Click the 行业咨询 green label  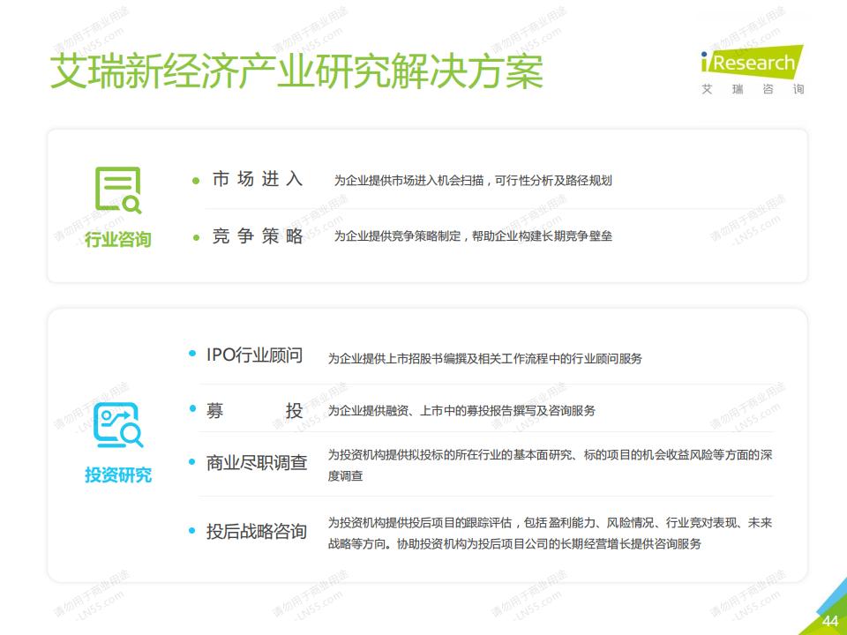117,240
